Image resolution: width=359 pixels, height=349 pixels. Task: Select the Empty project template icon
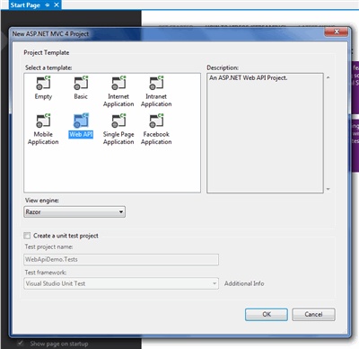(43, 83)
